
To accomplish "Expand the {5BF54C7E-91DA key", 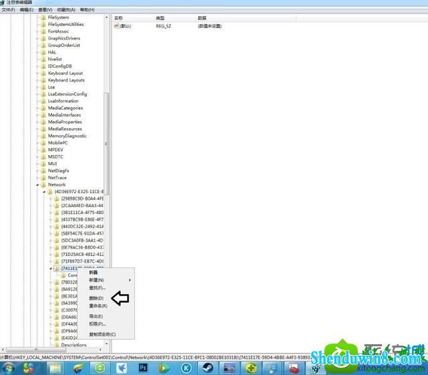I will tap(51, 234).
